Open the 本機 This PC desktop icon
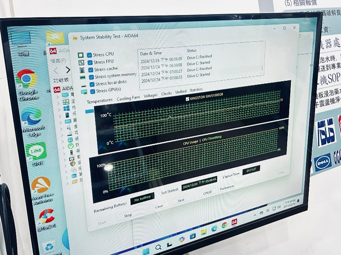 21,43
